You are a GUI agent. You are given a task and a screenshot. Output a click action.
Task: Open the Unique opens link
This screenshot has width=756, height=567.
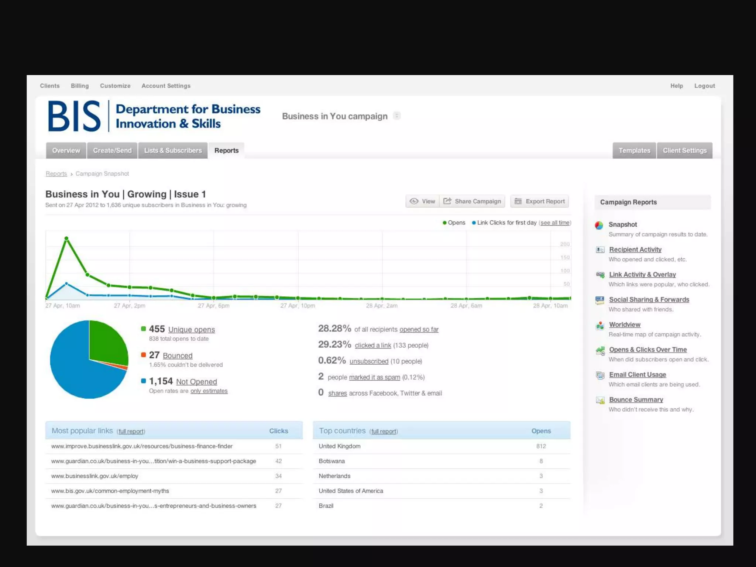pyautogui.click(x=191, y=329)
